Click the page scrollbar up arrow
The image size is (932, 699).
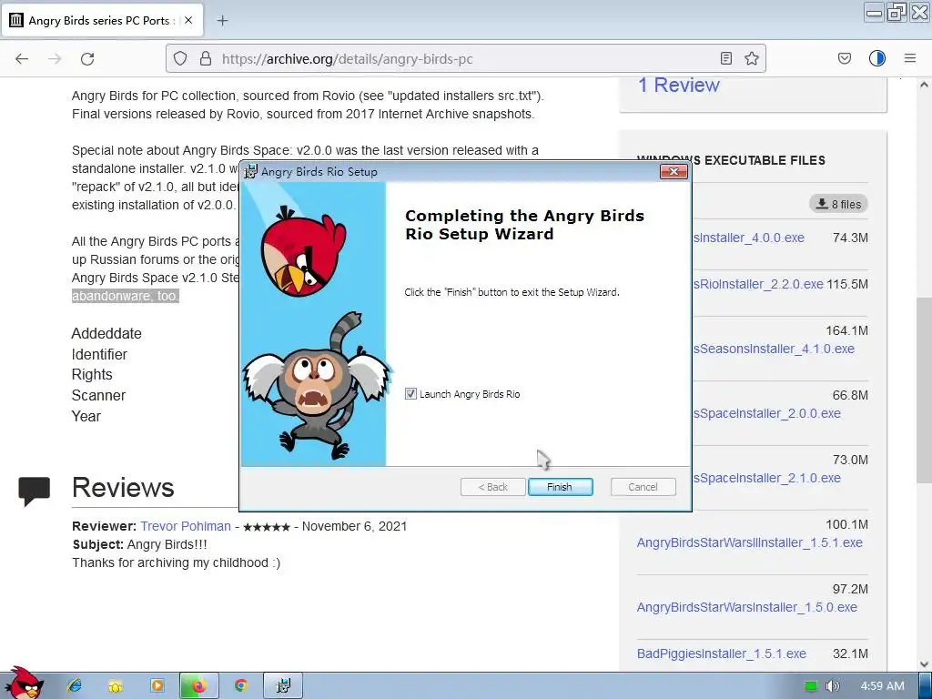[x=924, y=85]
